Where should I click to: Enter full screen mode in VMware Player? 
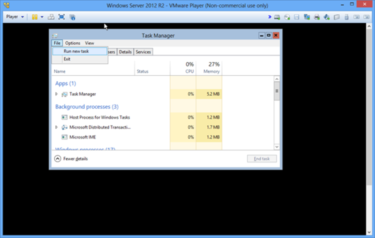point(62,17)
